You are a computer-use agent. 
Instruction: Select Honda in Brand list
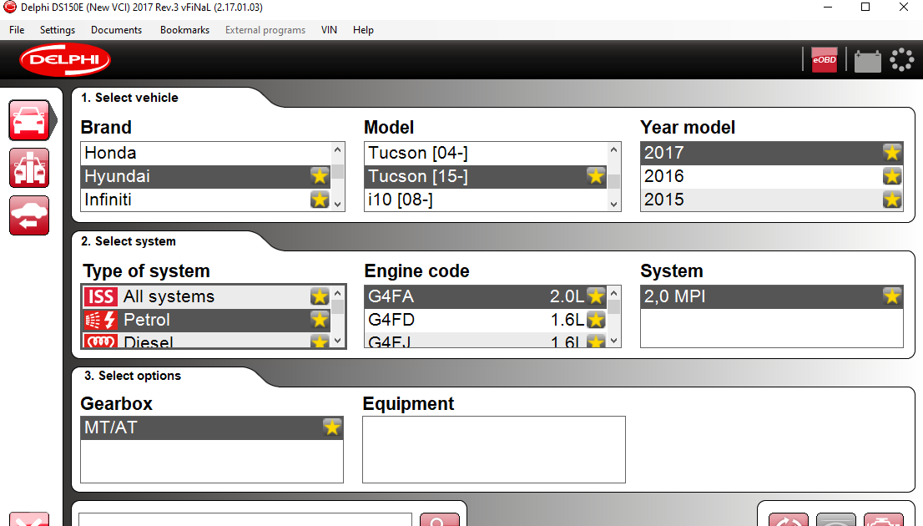tap(205, 153)
